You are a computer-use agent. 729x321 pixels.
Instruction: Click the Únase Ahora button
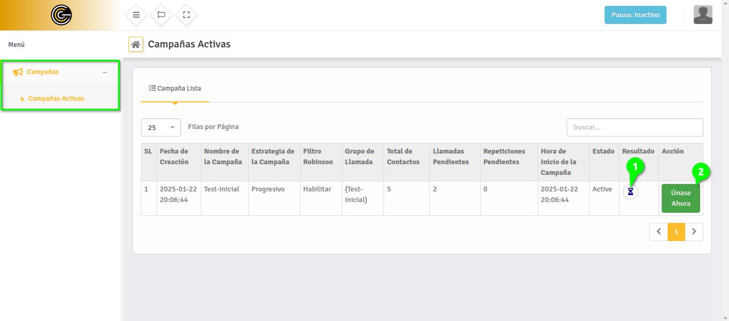click(680, 198)
